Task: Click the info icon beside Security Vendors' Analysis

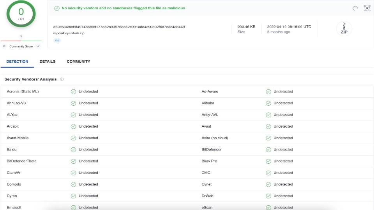Action: coord(62,79)
